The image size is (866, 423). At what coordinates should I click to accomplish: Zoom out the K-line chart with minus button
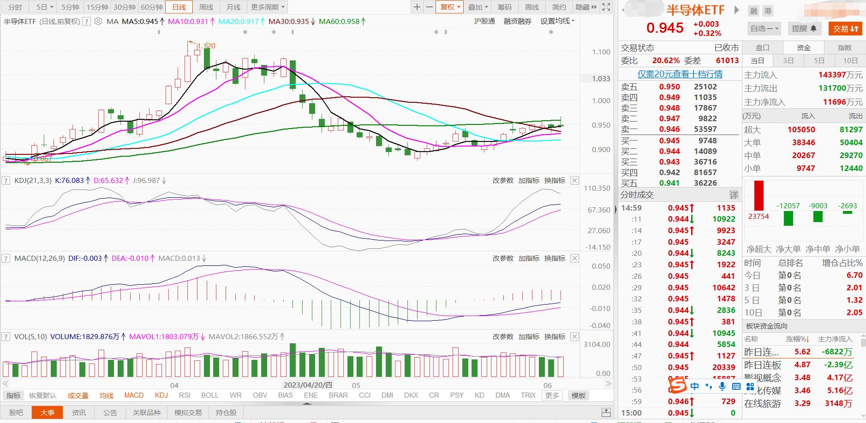(430, 7)
